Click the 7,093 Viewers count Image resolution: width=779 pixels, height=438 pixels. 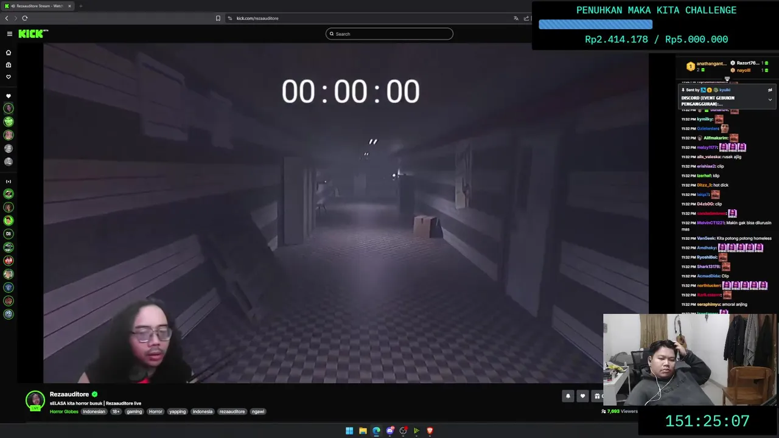click(x=619, y=411)
